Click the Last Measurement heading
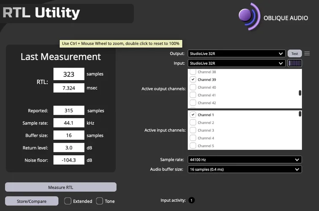The image size is (319, 211). click(61, 57)
